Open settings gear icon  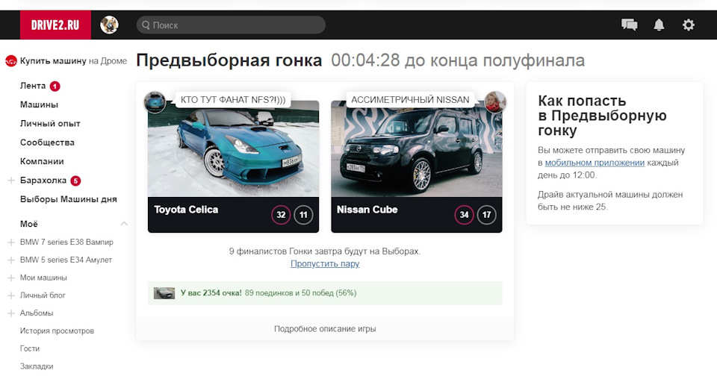pos(688,25)
